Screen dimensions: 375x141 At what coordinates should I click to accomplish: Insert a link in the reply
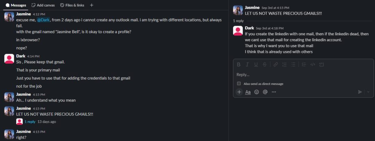[275, 64]
